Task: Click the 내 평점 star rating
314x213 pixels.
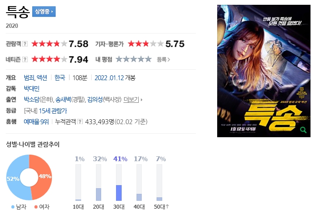Action: pos(133,59)
